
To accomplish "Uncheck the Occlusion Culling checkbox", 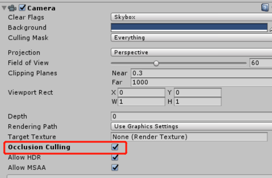I will pos(115,147).
